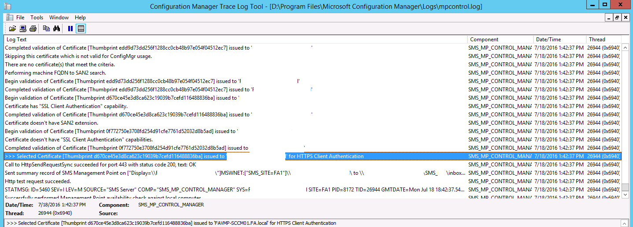The image size is (633, 227).
Task: Select 'Begin validation' row for thumbprint d670ce45
Action: (313, 98)
